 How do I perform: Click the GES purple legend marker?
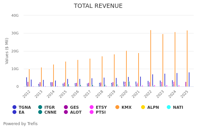[x=66, y=107]
